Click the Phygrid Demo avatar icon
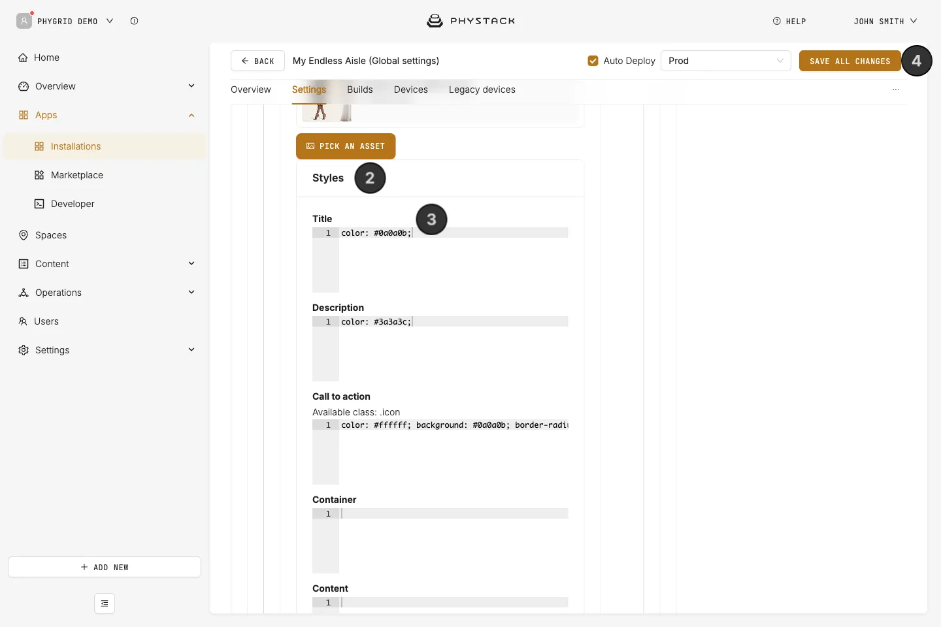This screenshot has height=627, width=941. click(24, 21)
